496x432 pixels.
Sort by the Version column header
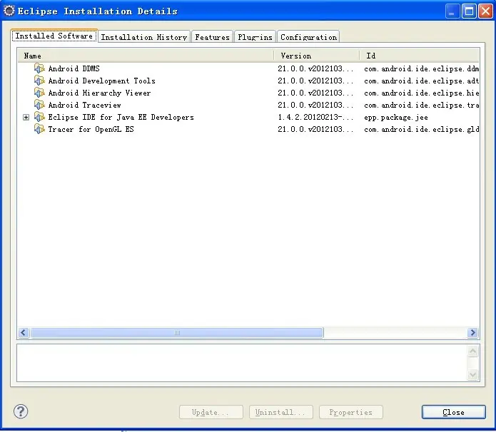(x=317, y=56)
